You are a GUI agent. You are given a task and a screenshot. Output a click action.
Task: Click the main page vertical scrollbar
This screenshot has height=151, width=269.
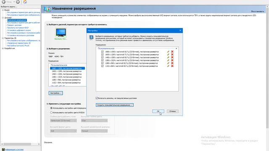267,68
